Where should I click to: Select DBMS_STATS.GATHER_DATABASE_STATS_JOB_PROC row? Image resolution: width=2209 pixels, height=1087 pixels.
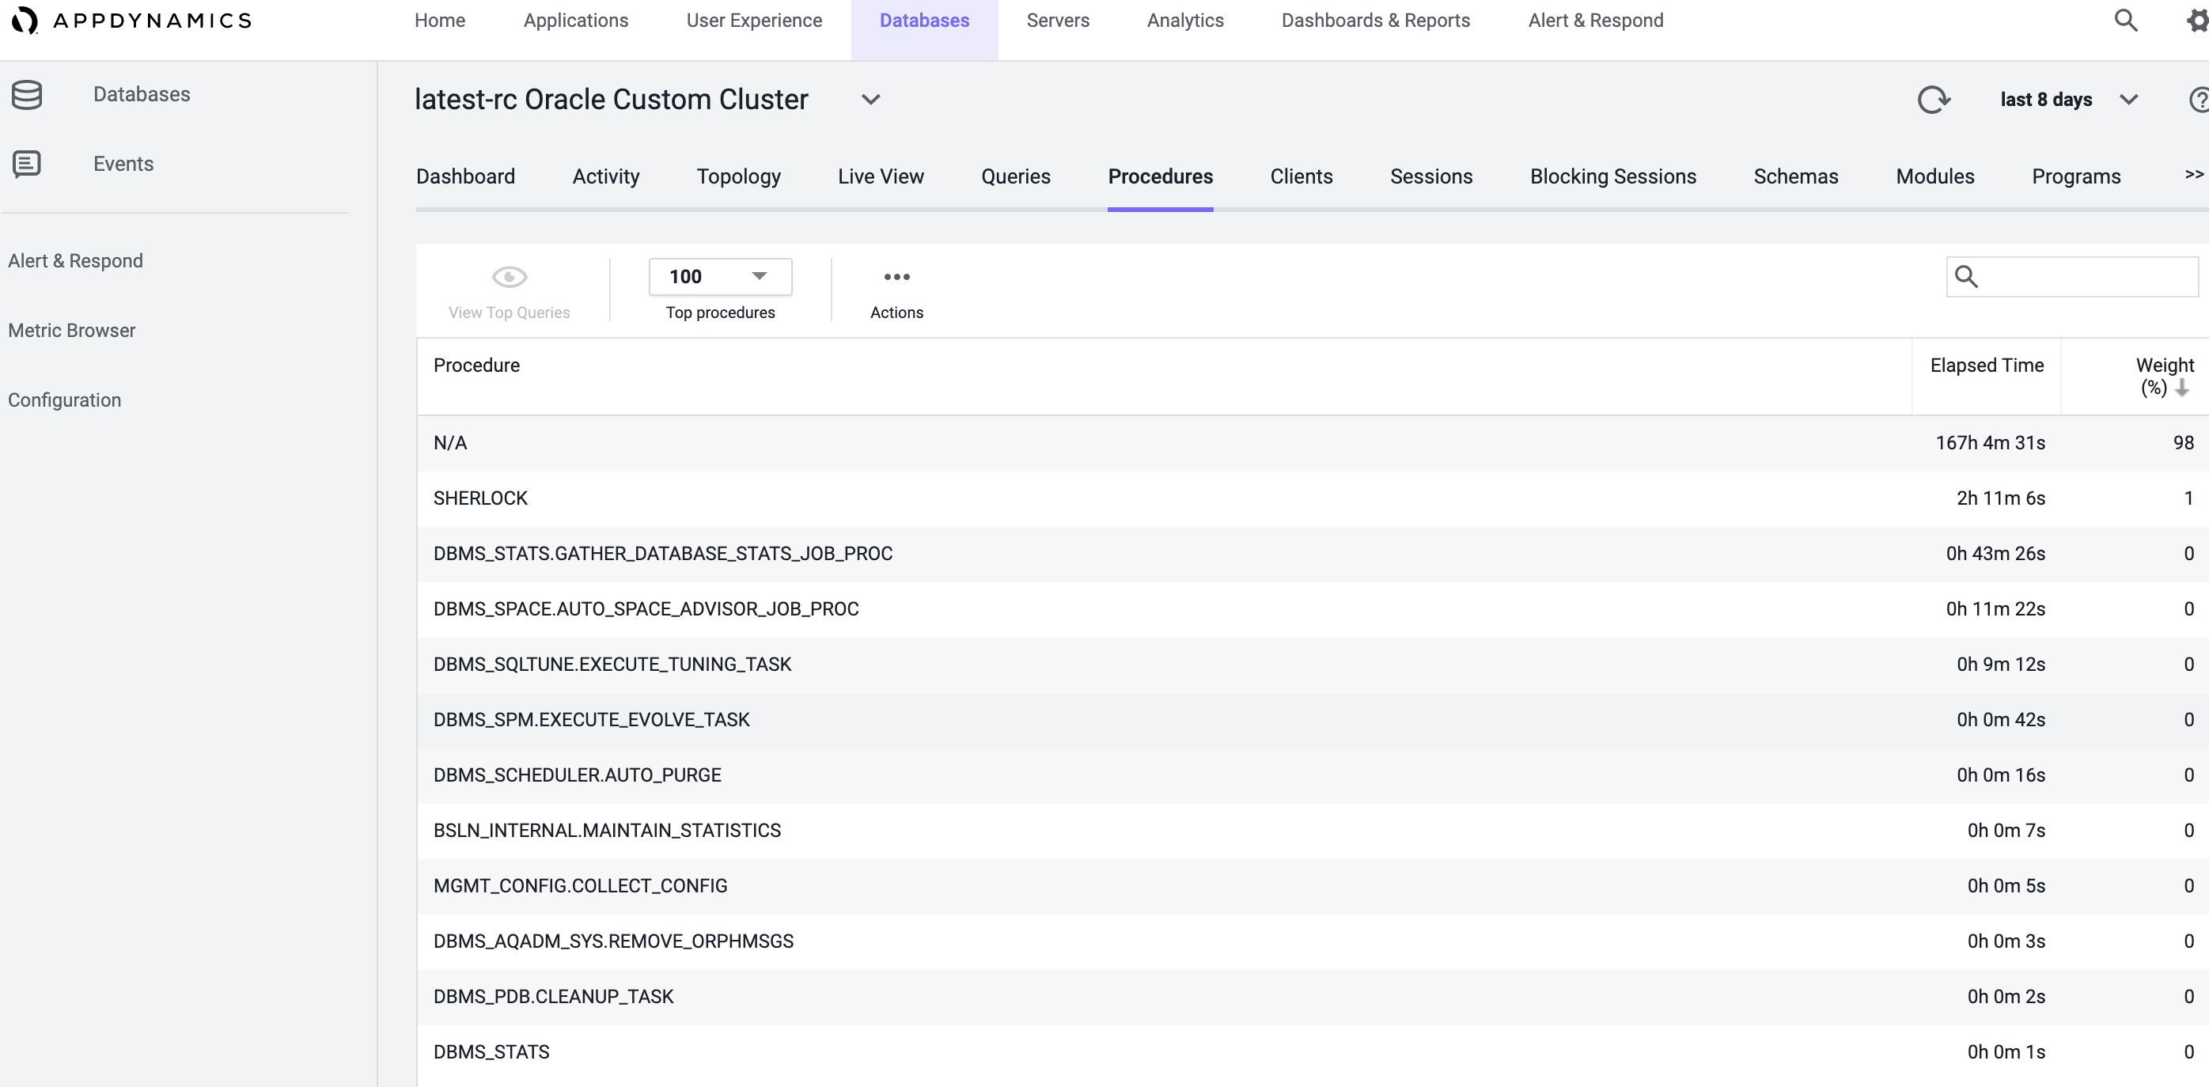coord(1312,554)
